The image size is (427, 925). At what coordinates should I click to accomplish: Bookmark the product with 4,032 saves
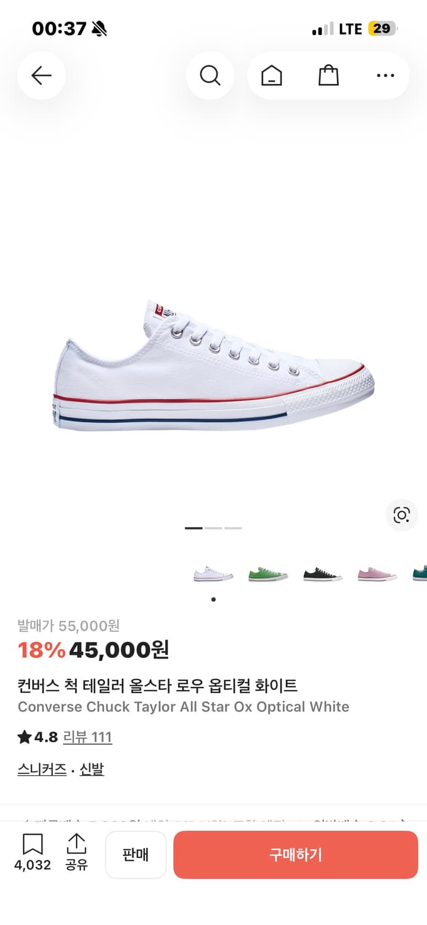(x=33, y=853)
